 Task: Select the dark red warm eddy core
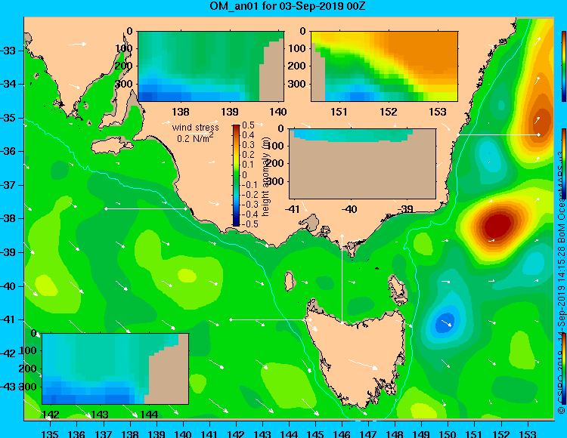click(498, 226)
